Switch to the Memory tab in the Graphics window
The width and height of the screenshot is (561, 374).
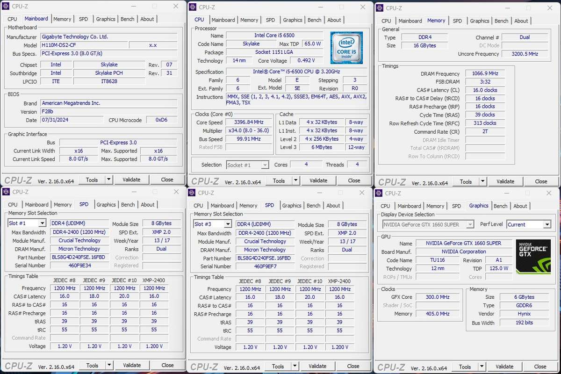[x=435, y=206]
